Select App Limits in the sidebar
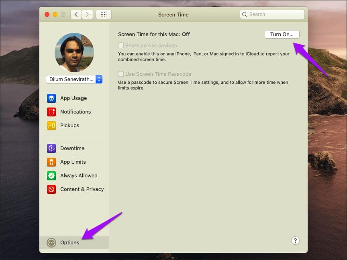347x260 pixels. (73, 162)
